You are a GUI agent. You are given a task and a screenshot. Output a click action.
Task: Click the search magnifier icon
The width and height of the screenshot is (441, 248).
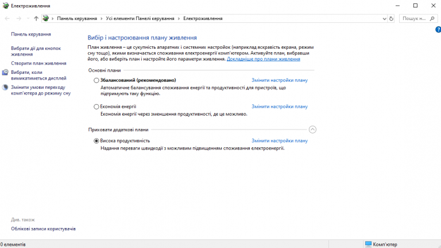click(x=432, y=18)
